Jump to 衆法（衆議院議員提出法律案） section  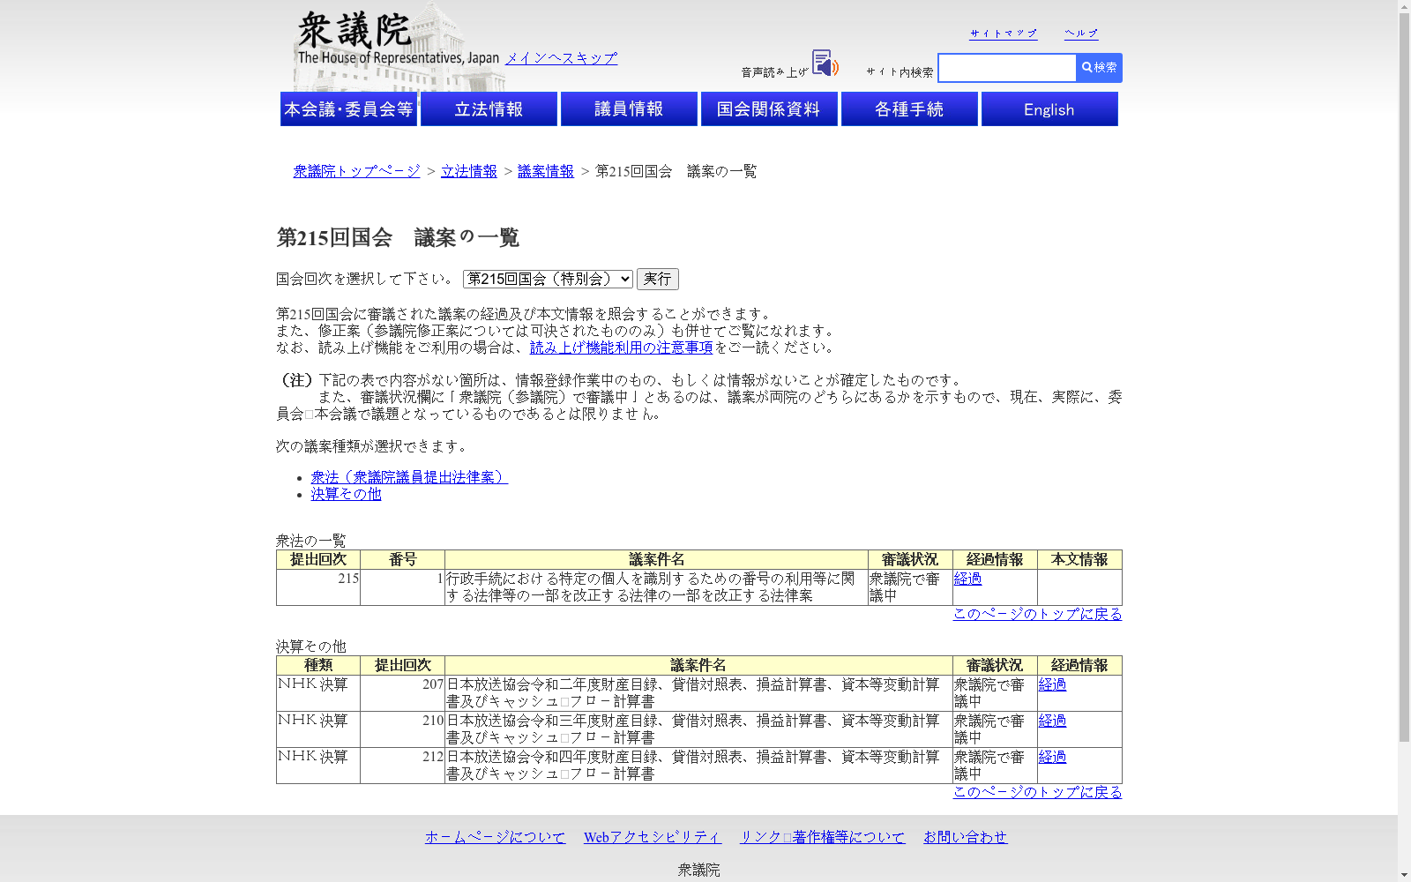pos(409,477)
